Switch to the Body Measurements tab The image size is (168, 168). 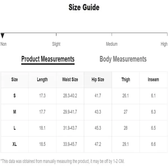point(123,59)
